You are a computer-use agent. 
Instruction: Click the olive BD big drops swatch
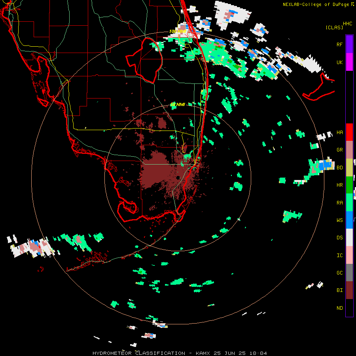pyautogui.click(x=349, y=167)
